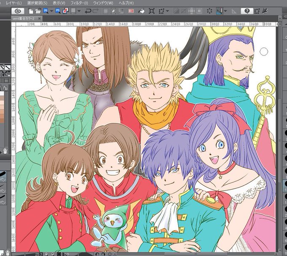The image size is (287, 256).
Task: Open the ヘルプ(H) menu
Action: tap(126, 3)
